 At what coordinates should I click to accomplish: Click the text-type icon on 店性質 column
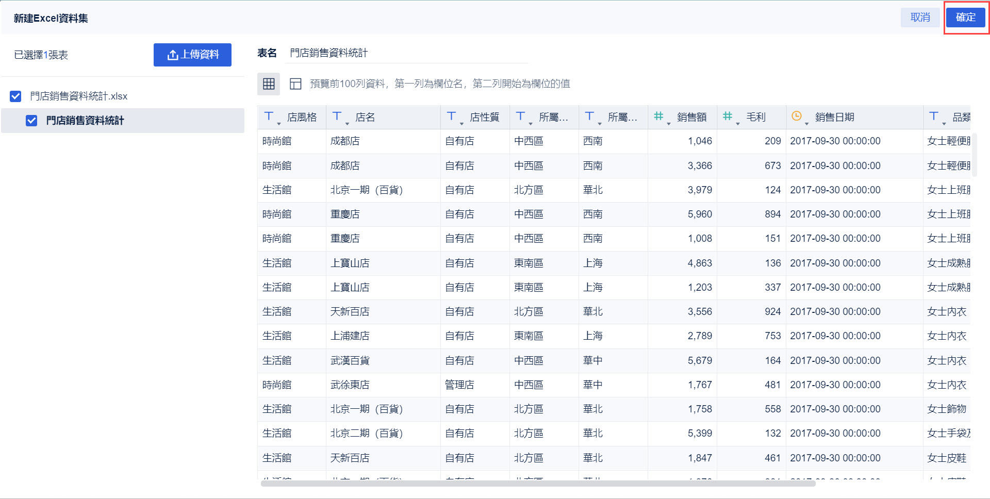[451, 117]
